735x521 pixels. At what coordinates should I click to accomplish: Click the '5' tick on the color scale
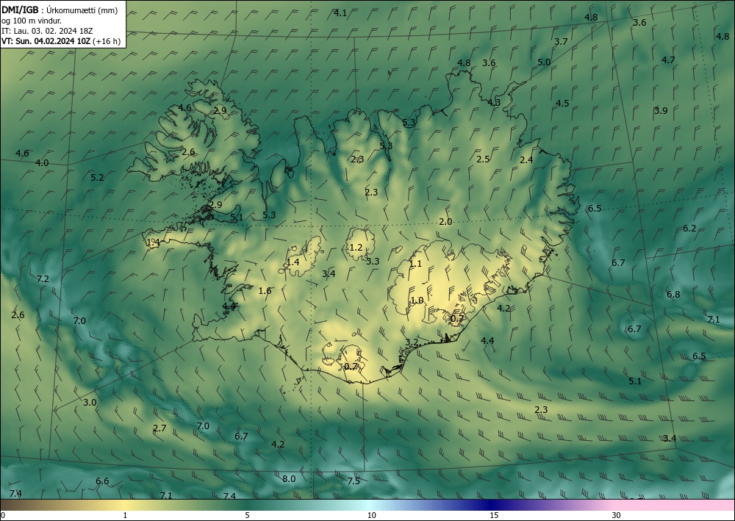coord(247,516)
